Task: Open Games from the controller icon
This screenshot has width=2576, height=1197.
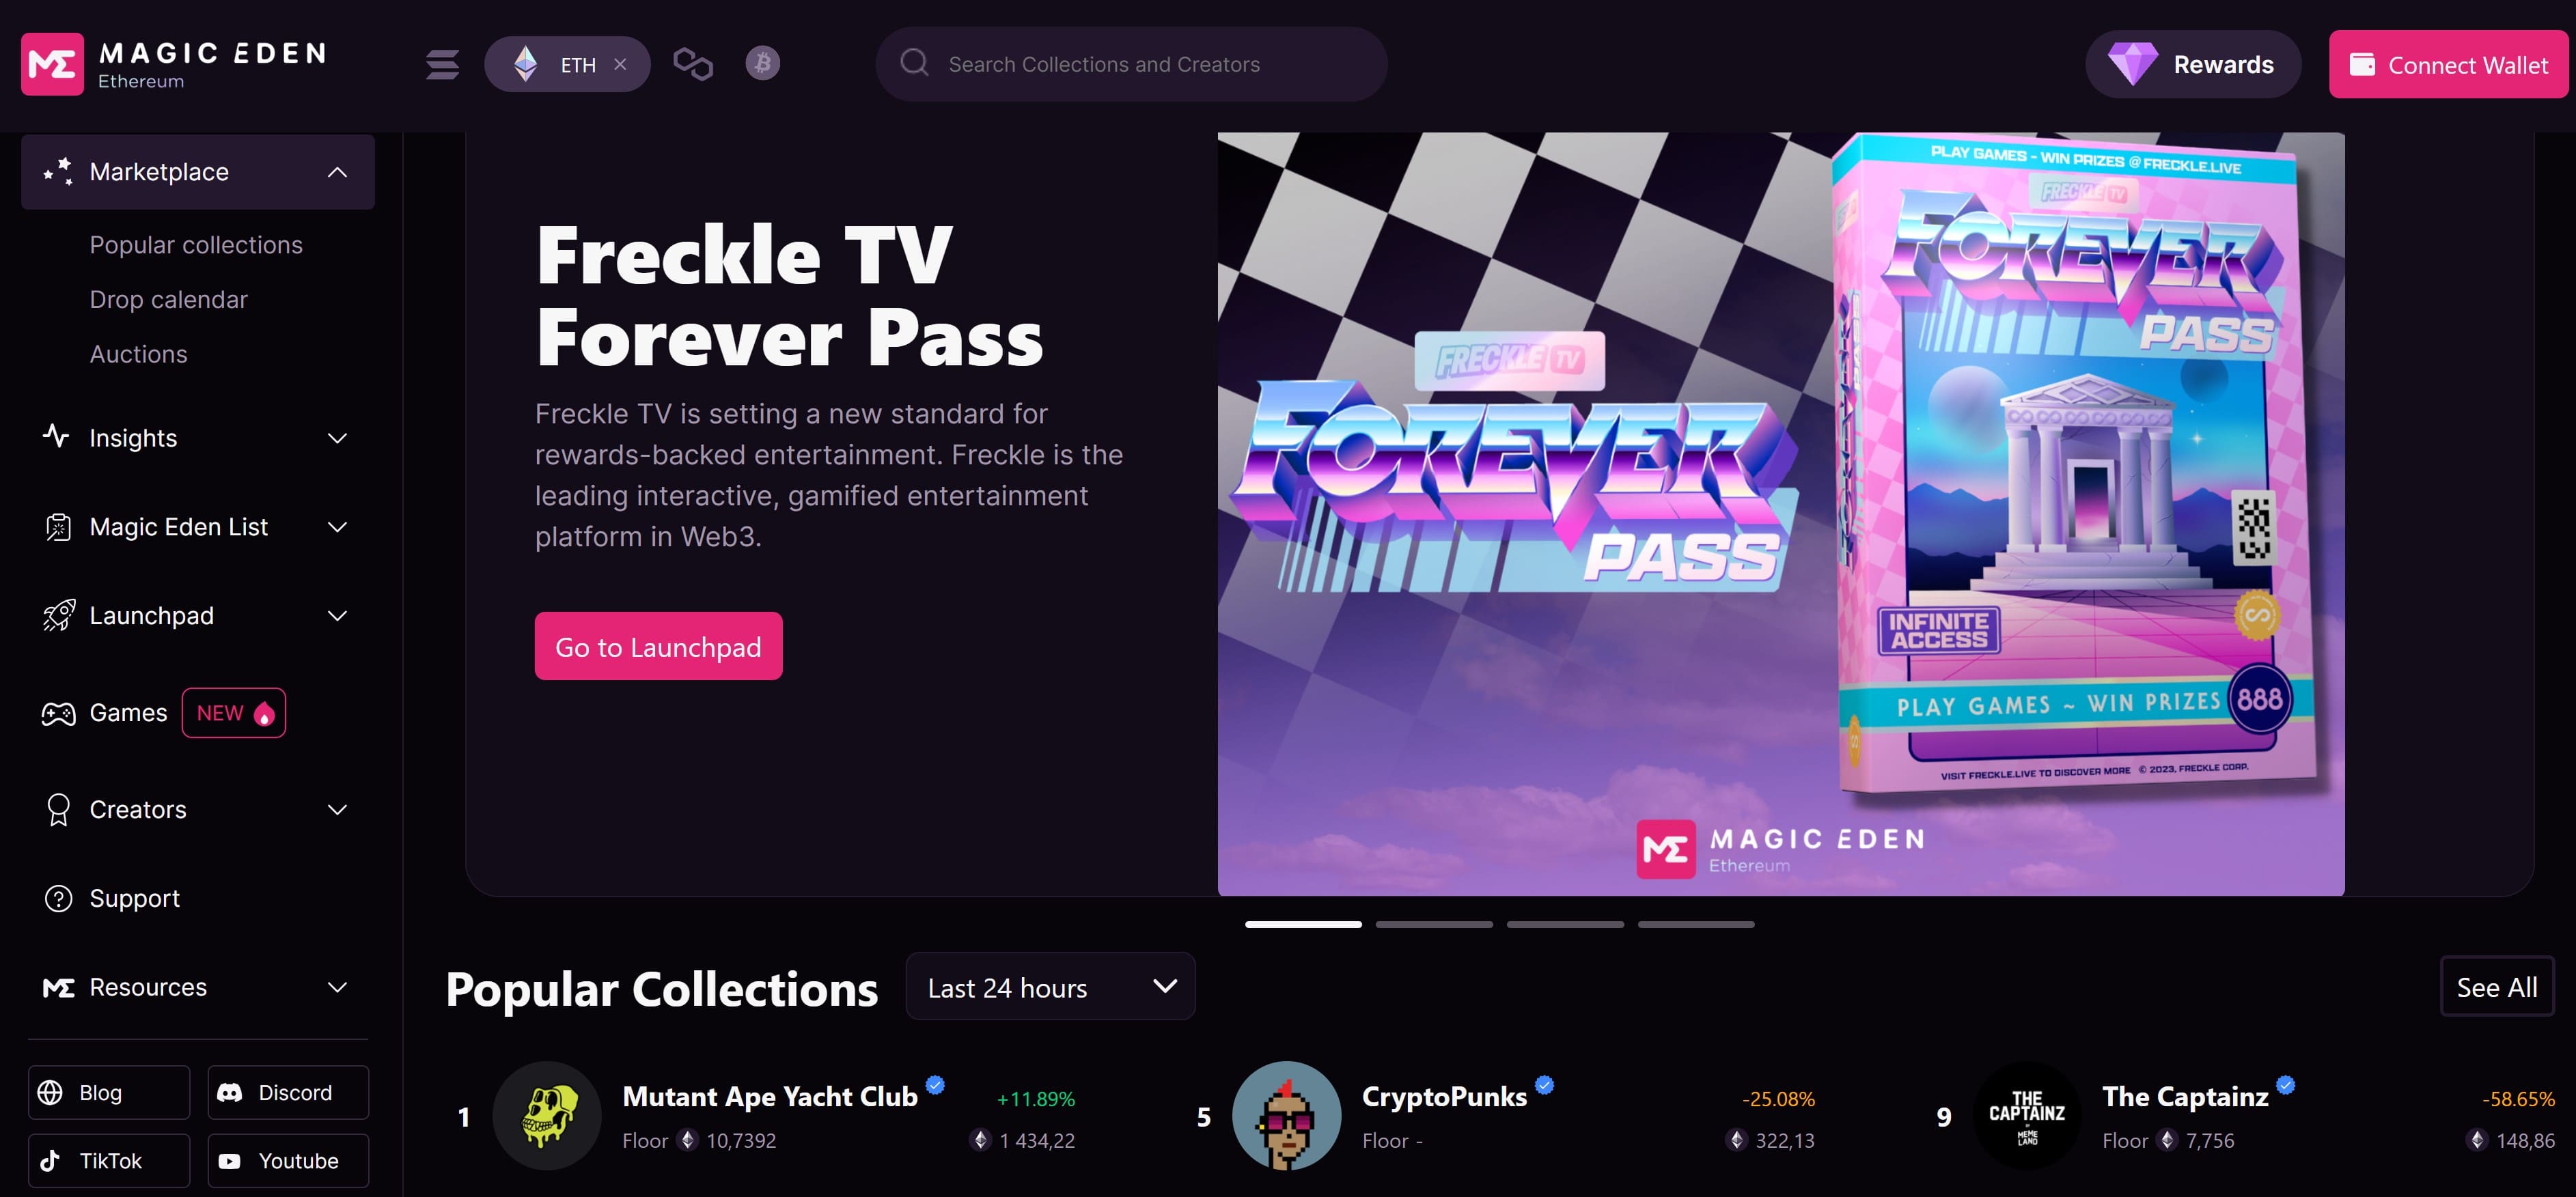Action: (58, 713)
